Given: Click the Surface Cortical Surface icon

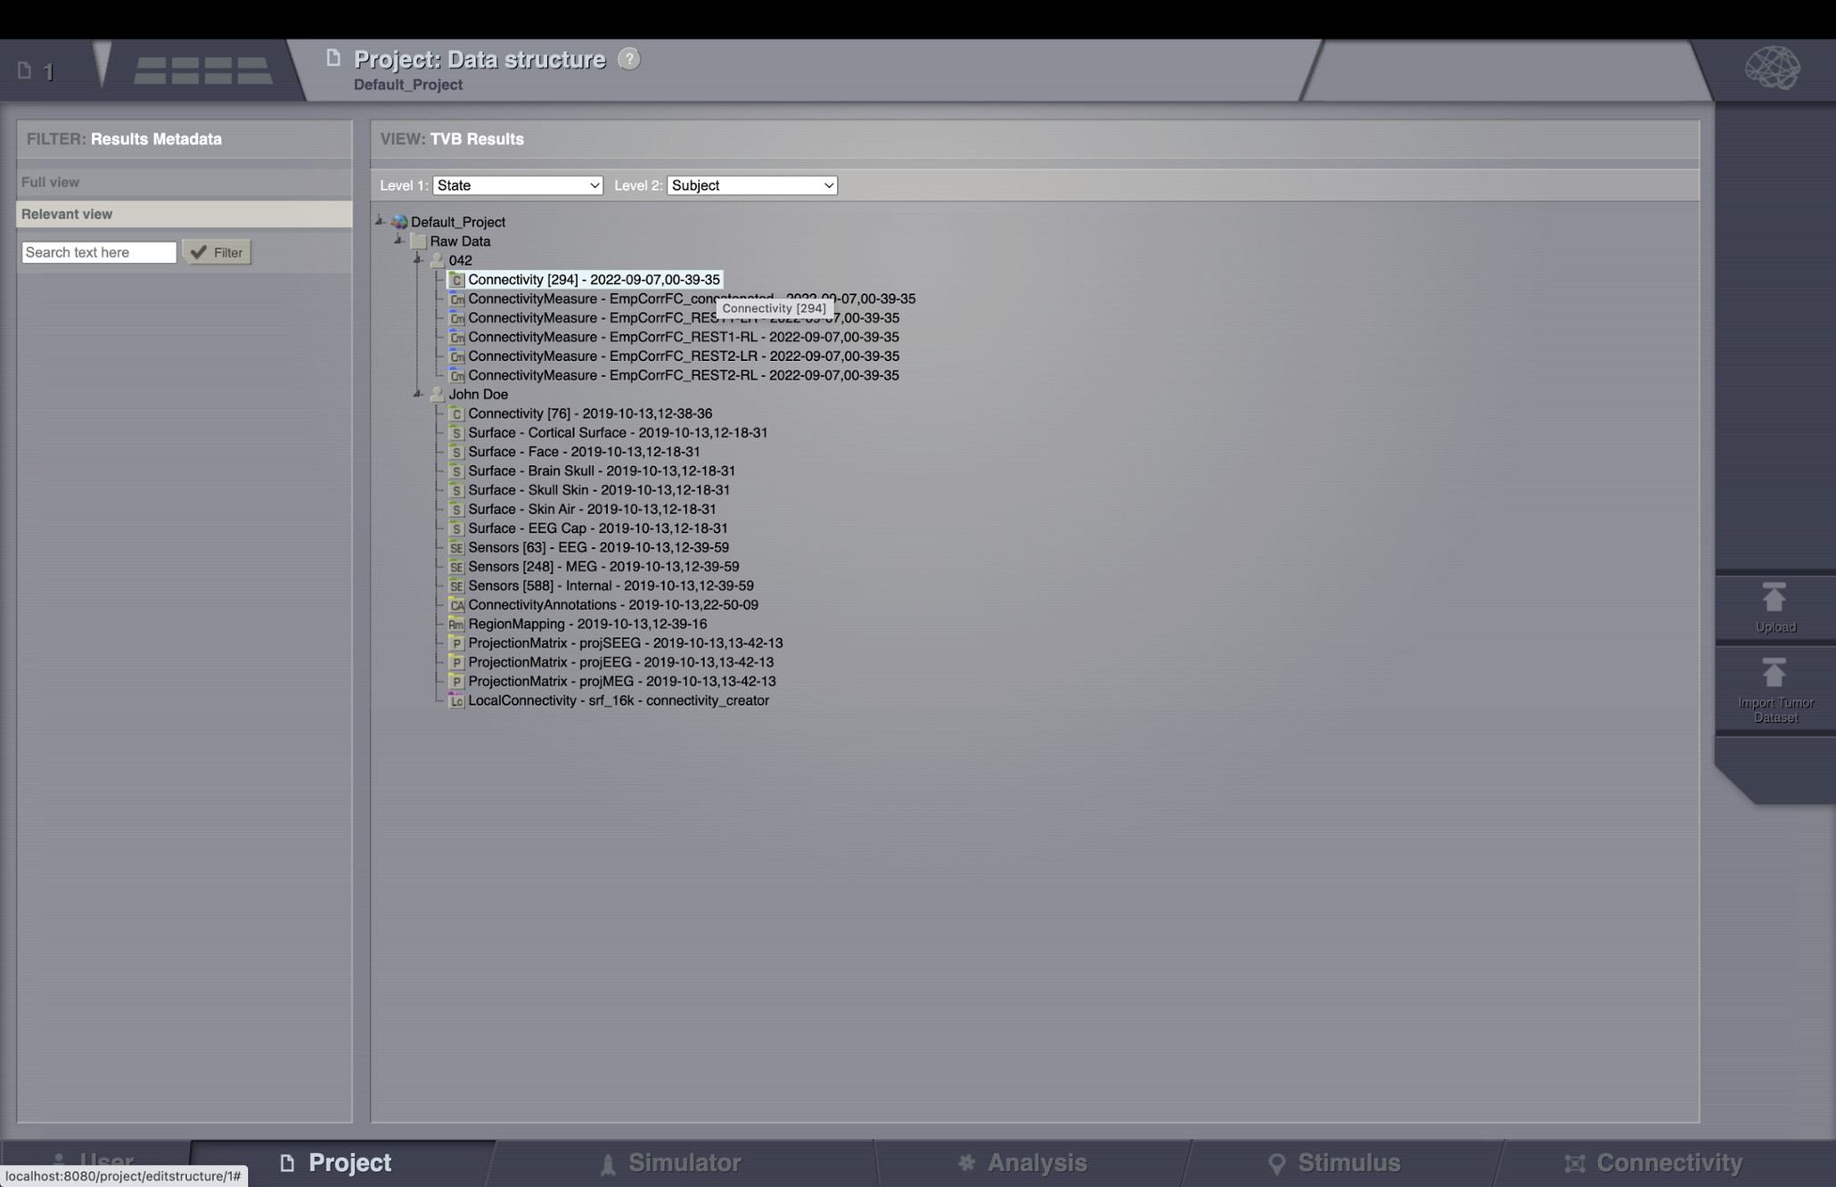Looking at the screenshot, I should coord(455,432).
